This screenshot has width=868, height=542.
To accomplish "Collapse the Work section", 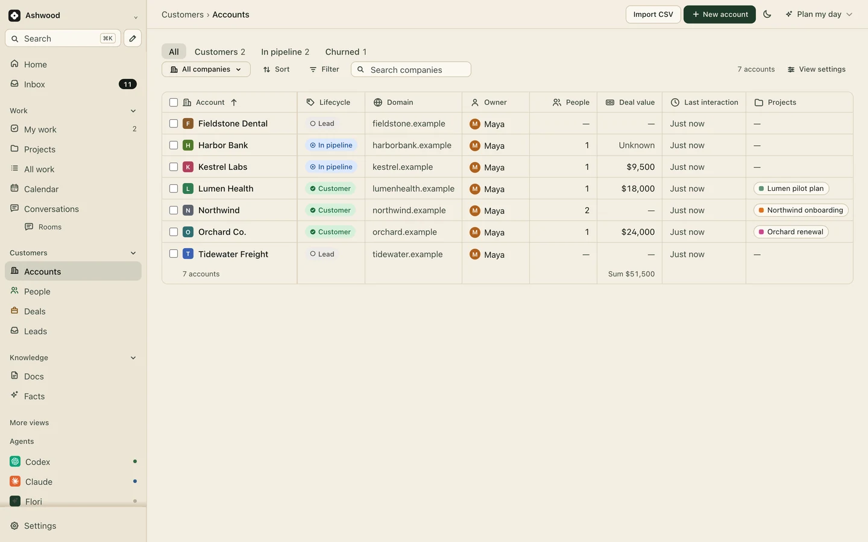I will 133,111.
